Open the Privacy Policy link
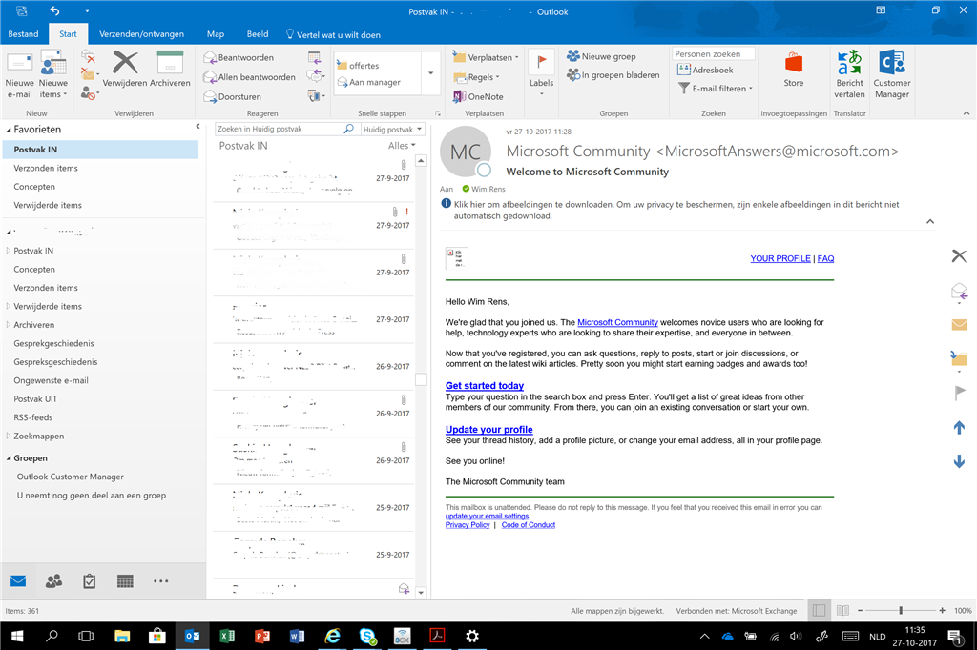The width and height of the screenshot is (977, 650). pyautogui.click(x=468, y=525)
